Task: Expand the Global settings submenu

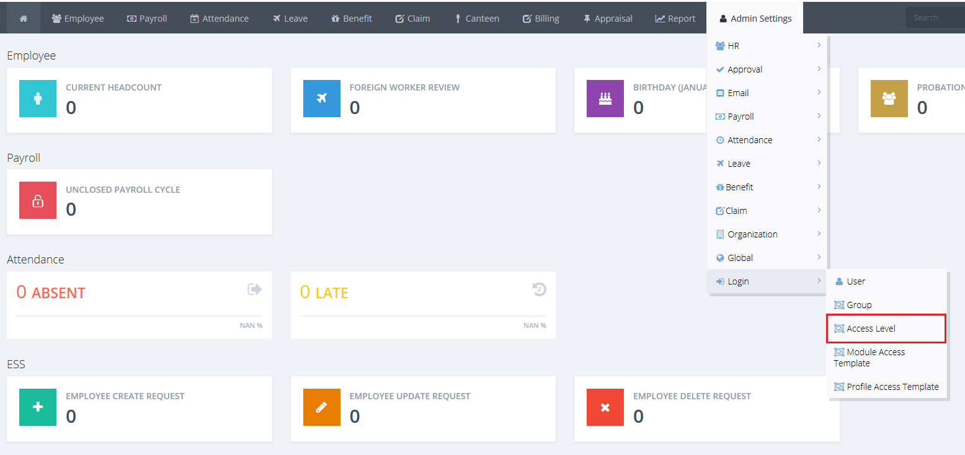Action: coord(768,258)
